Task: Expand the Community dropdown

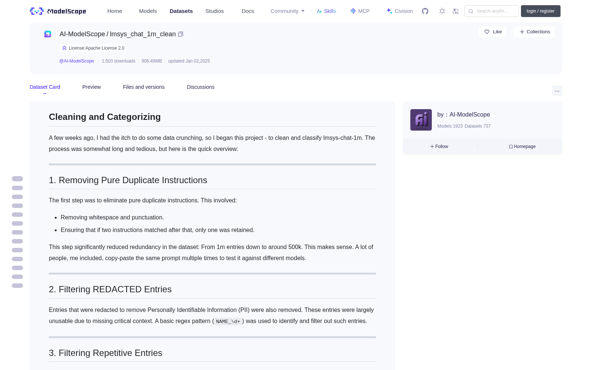Action: click(x=287, y=11)
